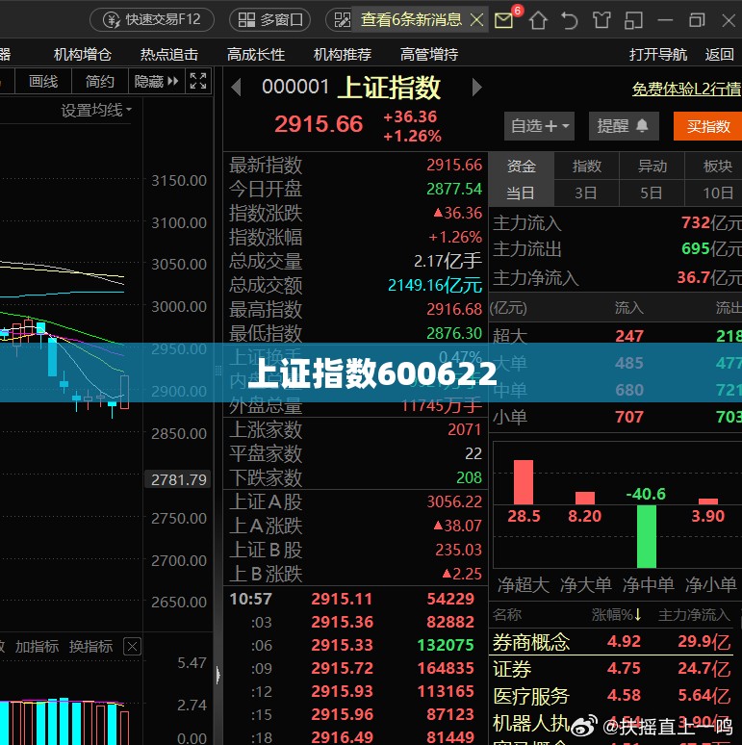
Task: Open the mail inbox icon with badge
Action: 504,20
